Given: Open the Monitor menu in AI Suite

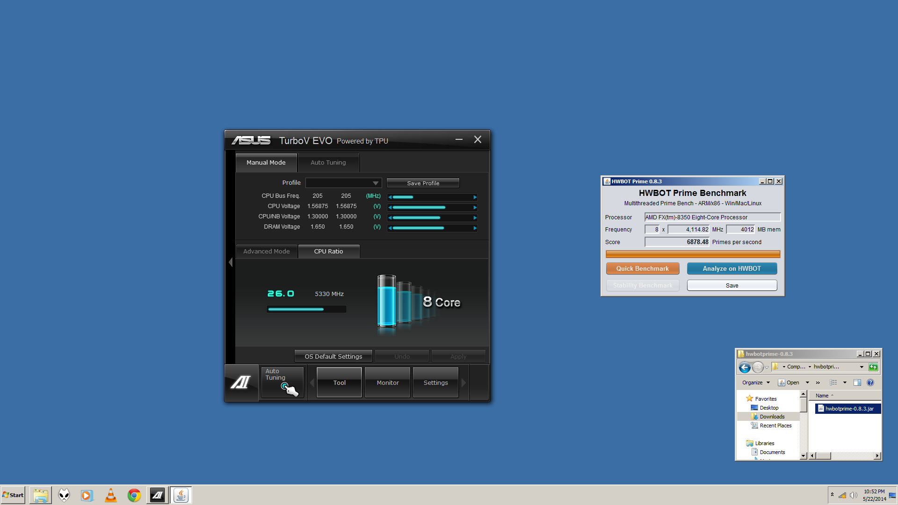Looking at the screenshot, I should [388, 382].
